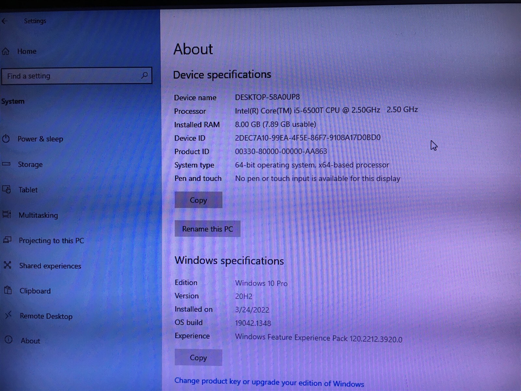Select Tablet in sidebar
Viewport: 521px width, 391px height.
coord(28,190)
